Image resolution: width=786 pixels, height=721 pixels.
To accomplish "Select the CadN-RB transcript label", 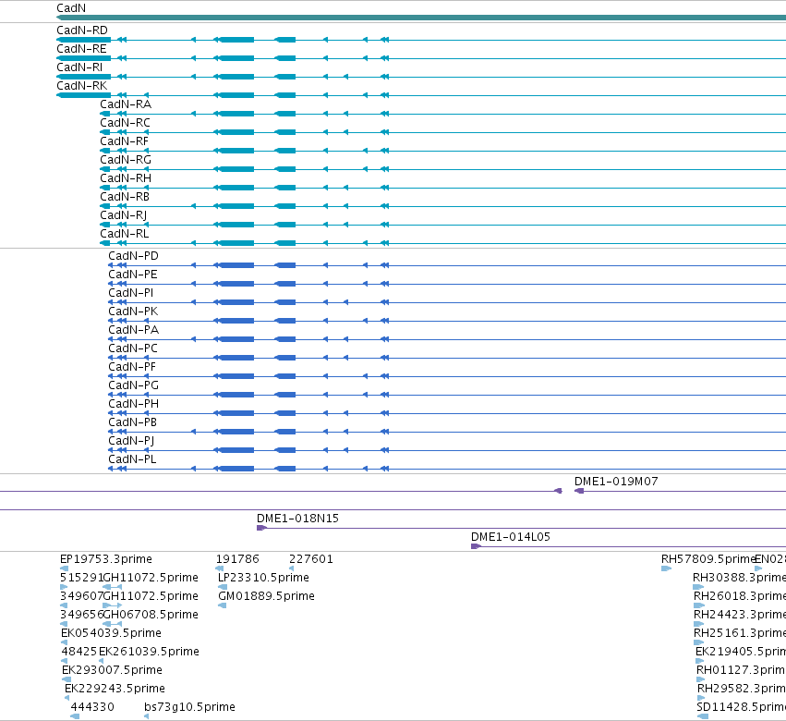I will click(125, 197).
